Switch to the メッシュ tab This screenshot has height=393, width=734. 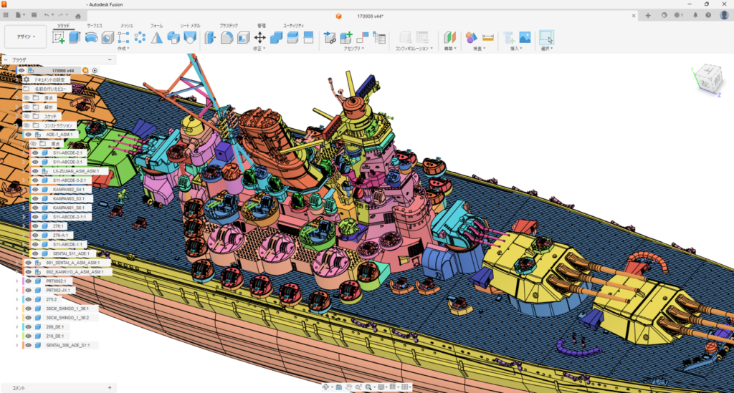(126, 25)
